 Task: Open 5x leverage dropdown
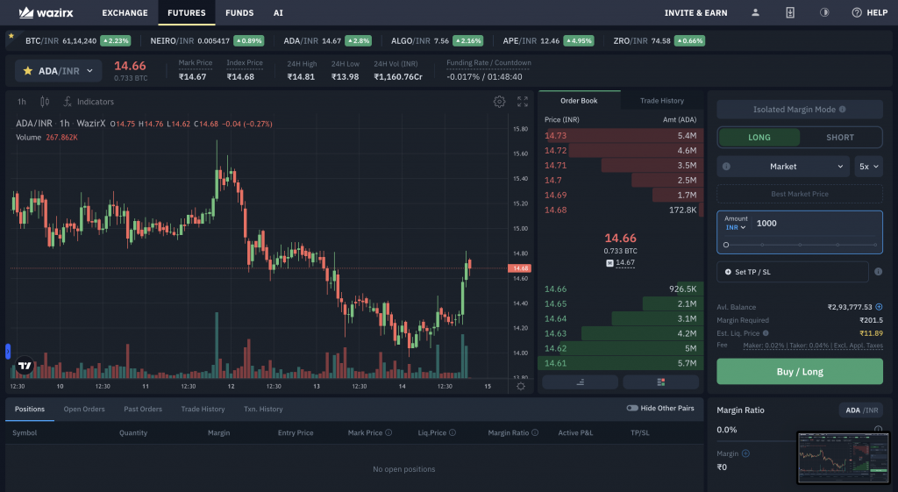868,167
